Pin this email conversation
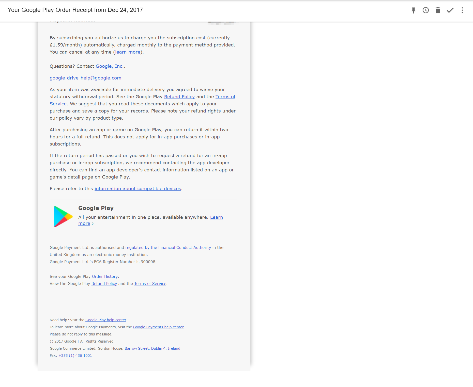 tap(414, 10)
